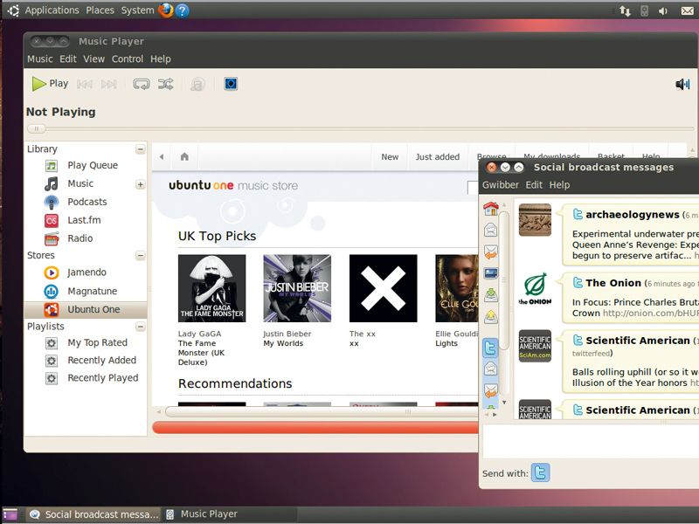
Task: Toggle Twitter in Send with
Action: point(540,472)
